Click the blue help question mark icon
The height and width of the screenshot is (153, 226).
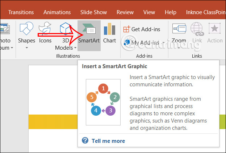tap(85, 141)
